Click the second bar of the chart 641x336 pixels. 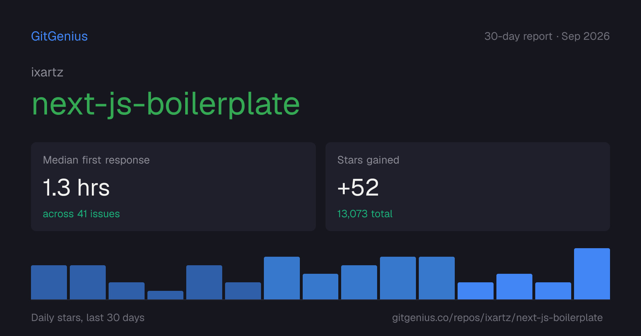pyautogui.click(x=88, y=282)
